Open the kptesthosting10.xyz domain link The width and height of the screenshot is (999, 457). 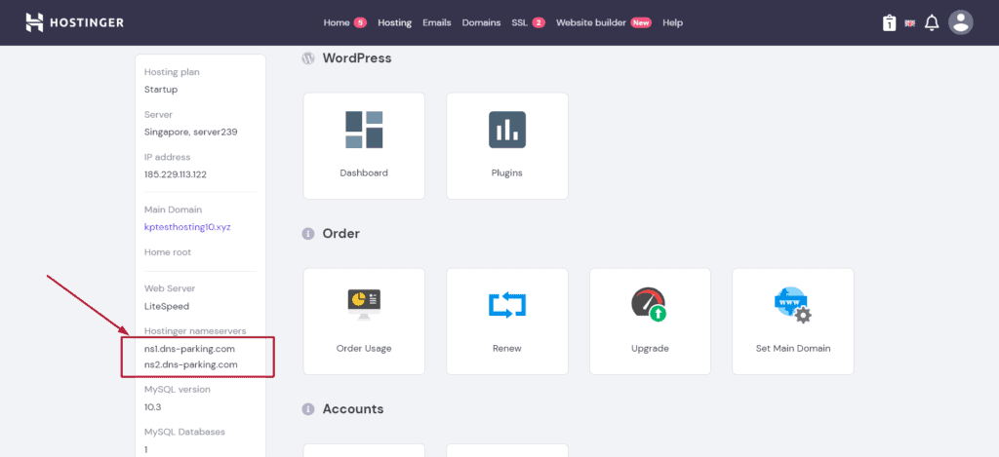(x=187, y=227)
